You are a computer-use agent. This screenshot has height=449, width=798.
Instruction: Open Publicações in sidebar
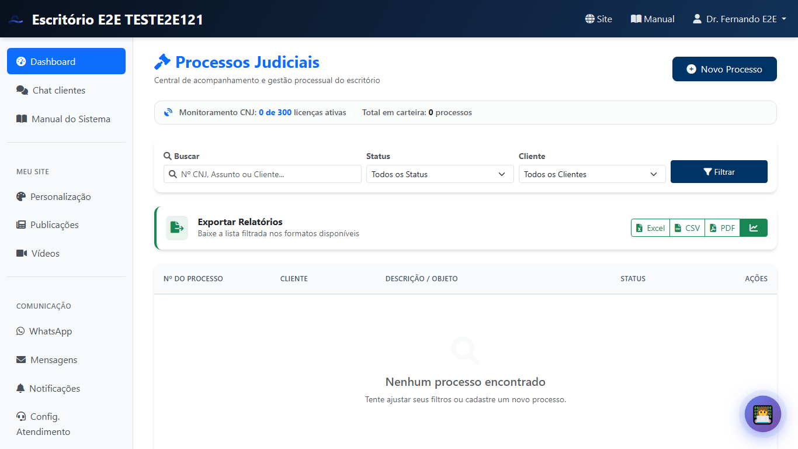coord(66,224)
